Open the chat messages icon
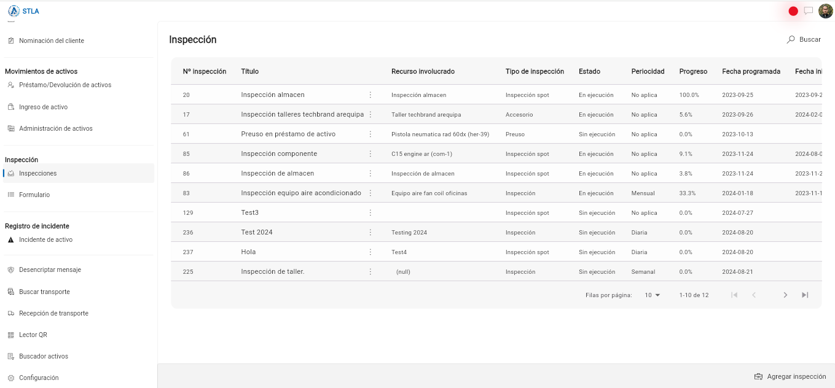The image size is (835, 388). (x=809, y=10)
